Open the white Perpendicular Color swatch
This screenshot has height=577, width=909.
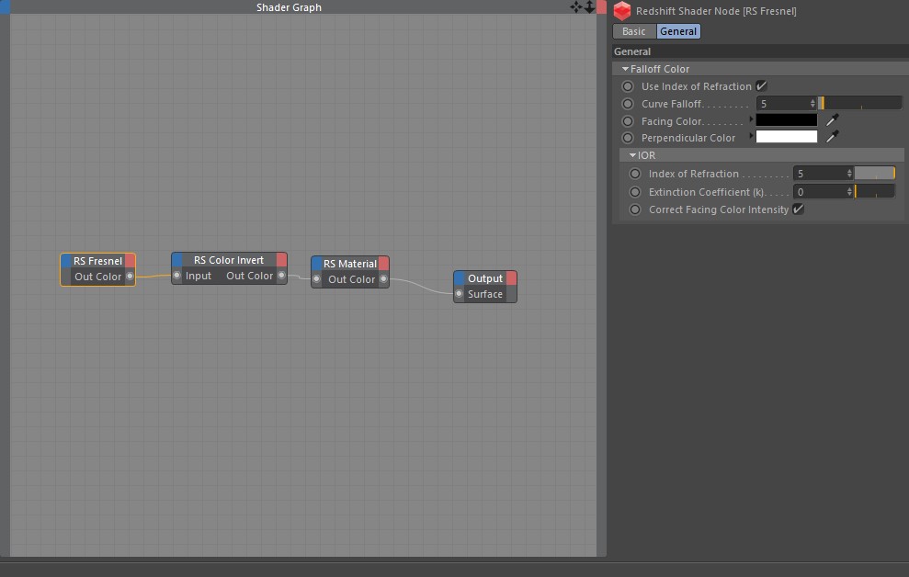787,137
